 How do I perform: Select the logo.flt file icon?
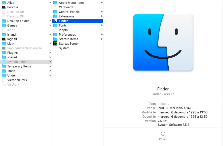(4, 39)
